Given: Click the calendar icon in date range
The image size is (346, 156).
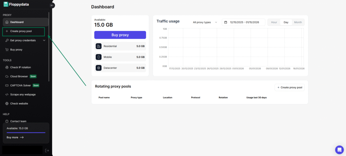Looking at the screenshot, I should coord(226,22).
